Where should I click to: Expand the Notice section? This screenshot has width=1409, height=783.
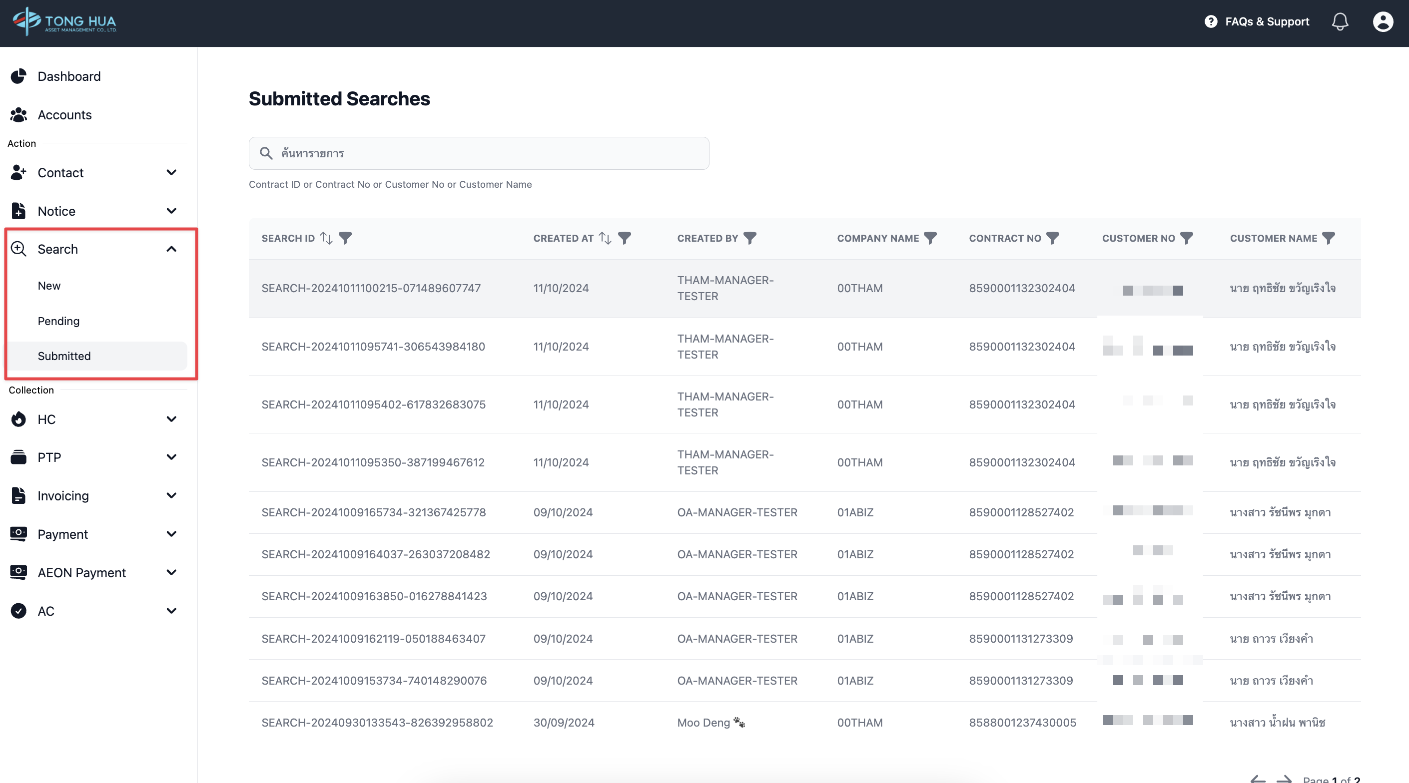tap(171, 211)
